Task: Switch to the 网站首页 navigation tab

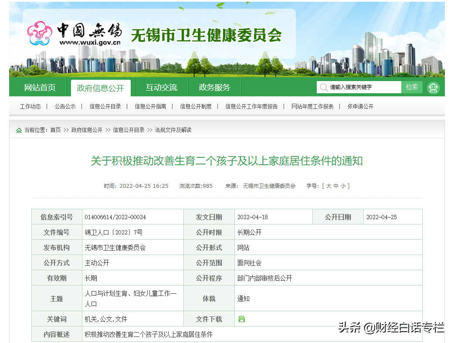Action: coord(40,87)
